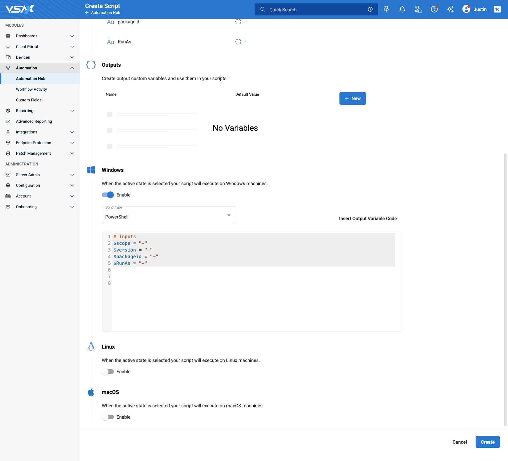Viewport: 508px width, 461px height.
Task: Click the Endpoint Protection shield icon
Action: pos(8,143)
